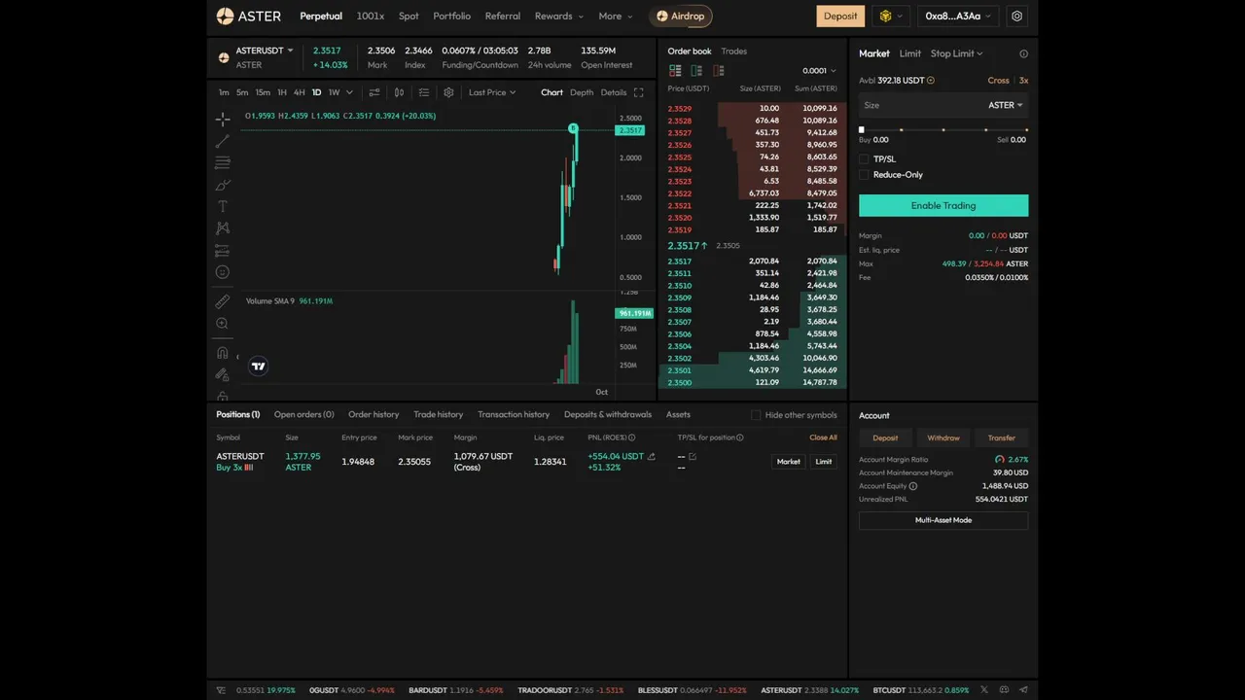Select the Text annotation tool

tap(223, 206)
